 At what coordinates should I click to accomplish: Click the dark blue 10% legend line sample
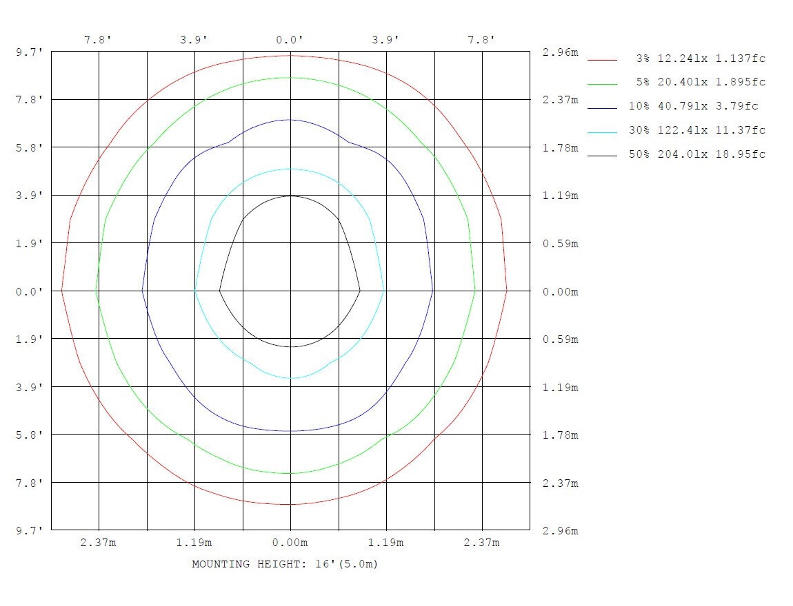point(602,108)
